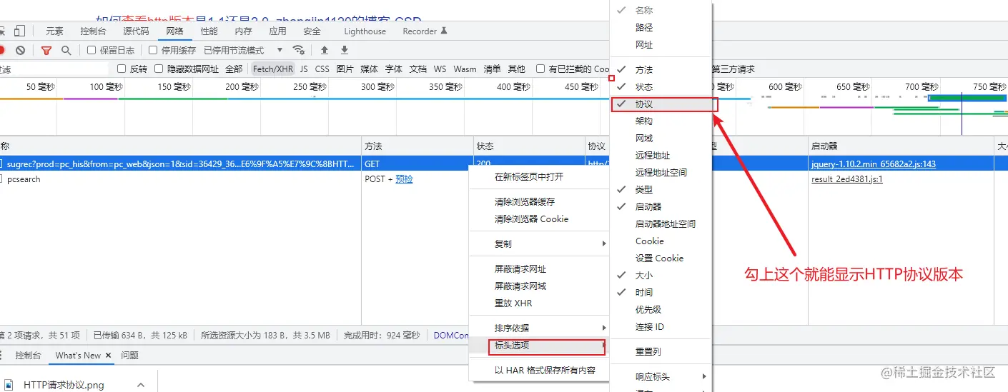Screen dimensions: 1008x392
Task: Open the 应用 (Application) tab
Action: coord(277,31)
